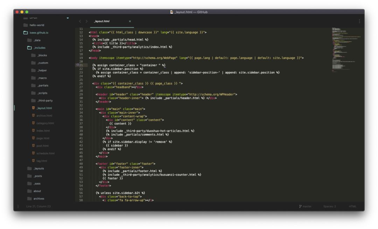Screen dimensions: 378x229
Task: Click the fold marker beside line 21
Action: tap(78, 65)
